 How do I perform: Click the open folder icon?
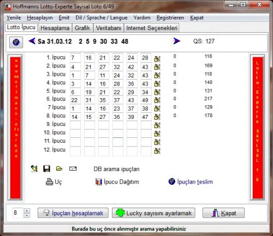coord(59,168)
